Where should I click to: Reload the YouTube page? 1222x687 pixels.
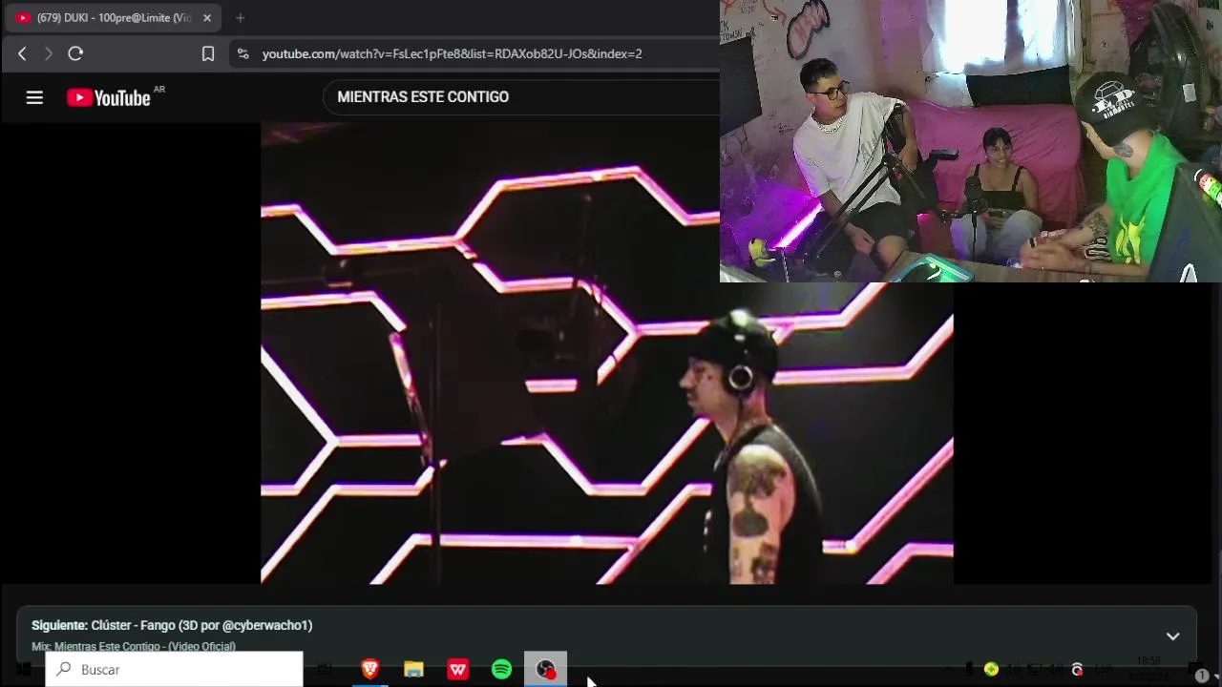[75, 54]
